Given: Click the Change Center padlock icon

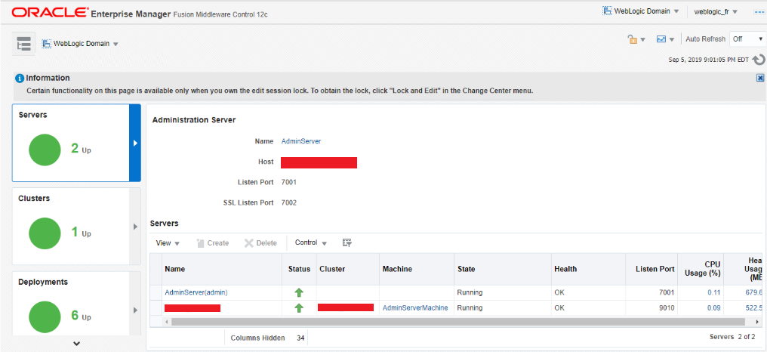Looking at the screenshot, I should [x=633, y=39].
